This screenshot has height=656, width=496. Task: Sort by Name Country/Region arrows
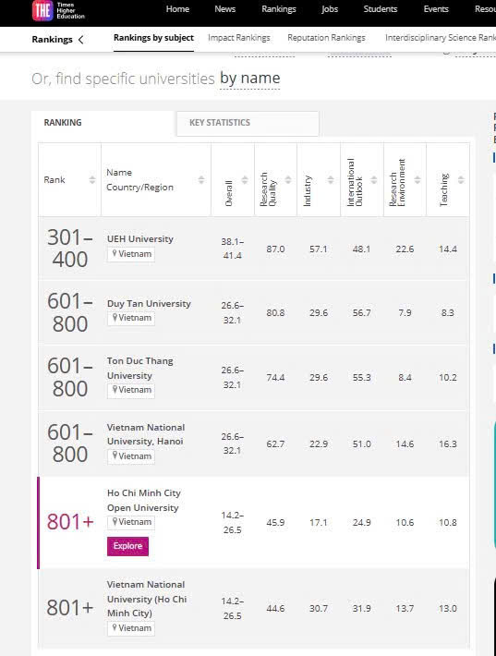(x=201, y=180)
